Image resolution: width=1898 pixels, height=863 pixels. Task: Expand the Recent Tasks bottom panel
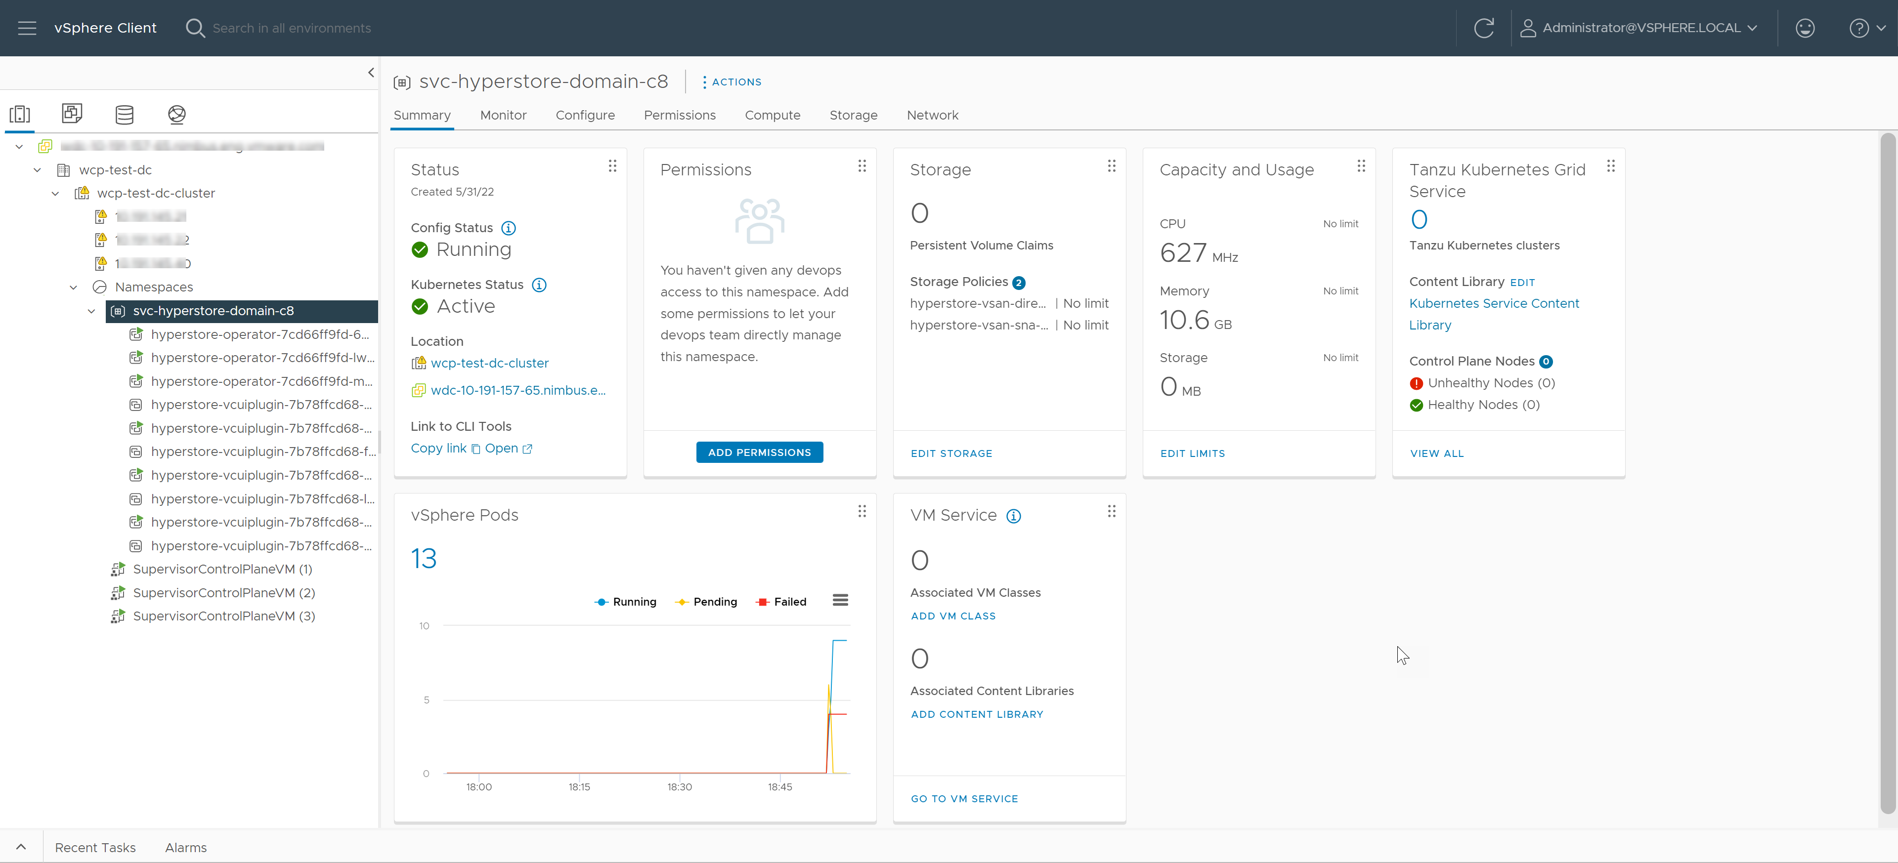coord(21,847)
